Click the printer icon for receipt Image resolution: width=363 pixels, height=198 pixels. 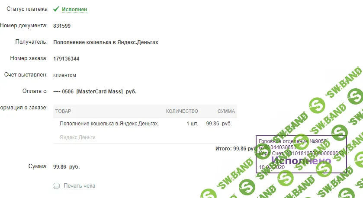tap(56, 186)
